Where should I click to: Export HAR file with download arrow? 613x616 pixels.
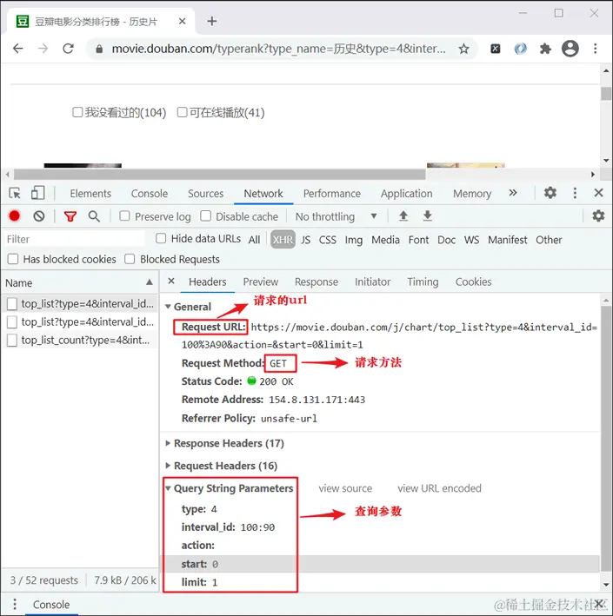tap(428, 215)
